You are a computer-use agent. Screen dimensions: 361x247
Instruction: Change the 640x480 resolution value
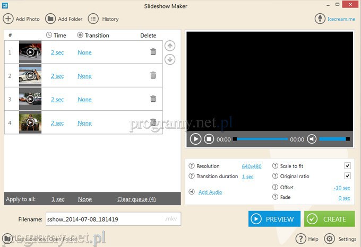pyautogui.click(x=252, y=166)
